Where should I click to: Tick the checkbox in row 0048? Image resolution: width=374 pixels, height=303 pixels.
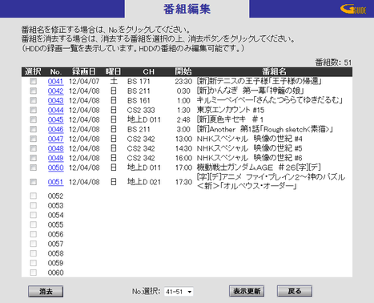(33, 148)
